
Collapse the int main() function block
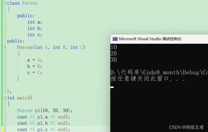click(5, 98)
